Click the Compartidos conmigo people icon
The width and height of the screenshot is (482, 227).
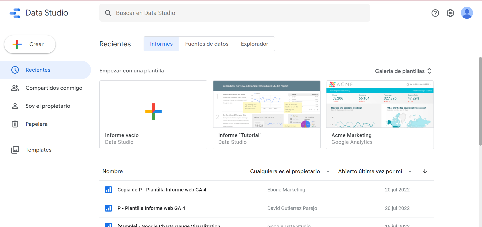tap(15, 88)
